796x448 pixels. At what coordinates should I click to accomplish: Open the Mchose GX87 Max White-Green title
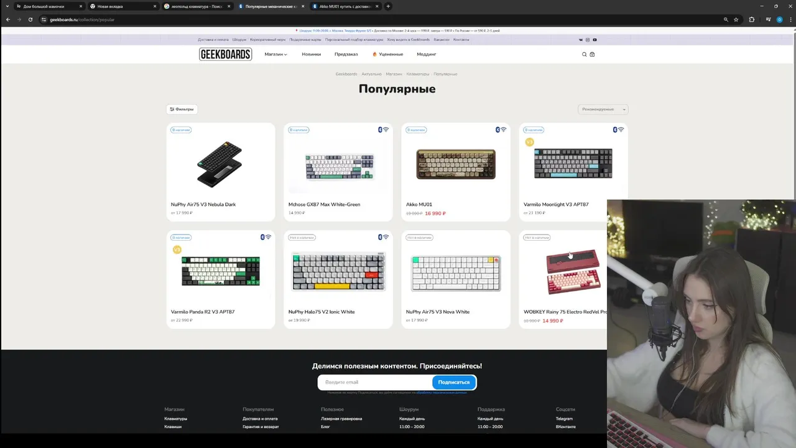pyautogui.click(x=324, y=204)
